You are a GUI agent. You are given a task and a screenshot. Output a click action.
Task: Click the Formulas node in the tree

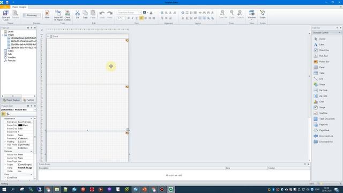pyautogui.click(x=12, y=61)
